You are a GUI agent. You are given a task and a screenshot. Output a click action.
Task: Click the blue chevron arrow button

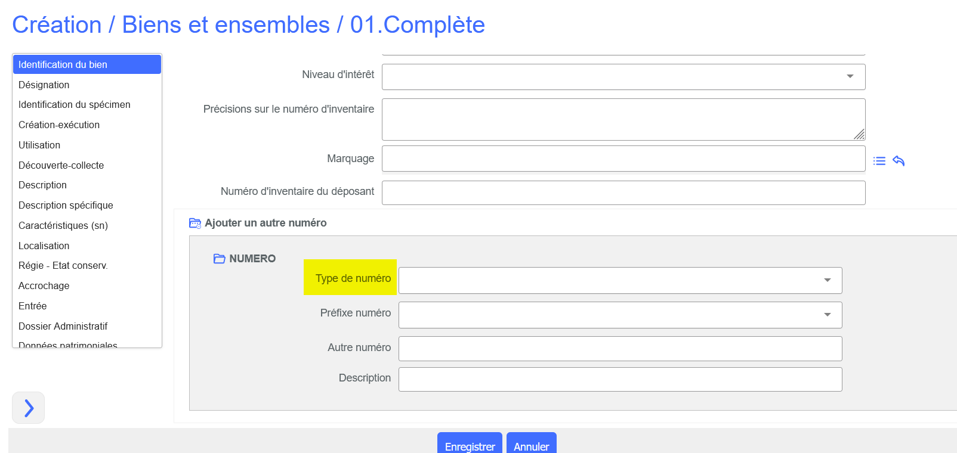(x=29, y=408)
